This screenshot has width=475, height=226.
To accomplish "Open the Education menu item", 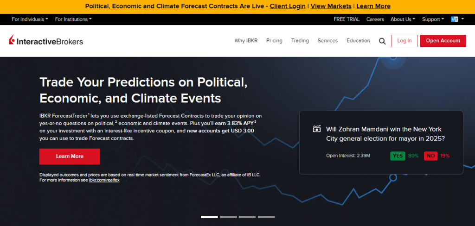I will click(x=358, y=41).
